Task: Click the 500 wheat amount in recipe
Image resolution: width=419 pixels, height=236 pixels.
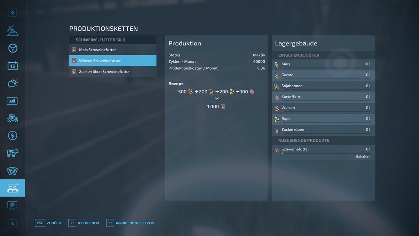Action: (182, 92)
